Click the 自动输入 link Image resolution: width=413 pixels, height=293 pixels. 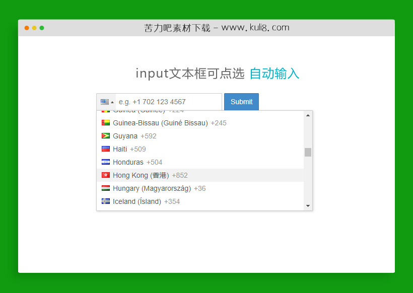tap(274, 74)
